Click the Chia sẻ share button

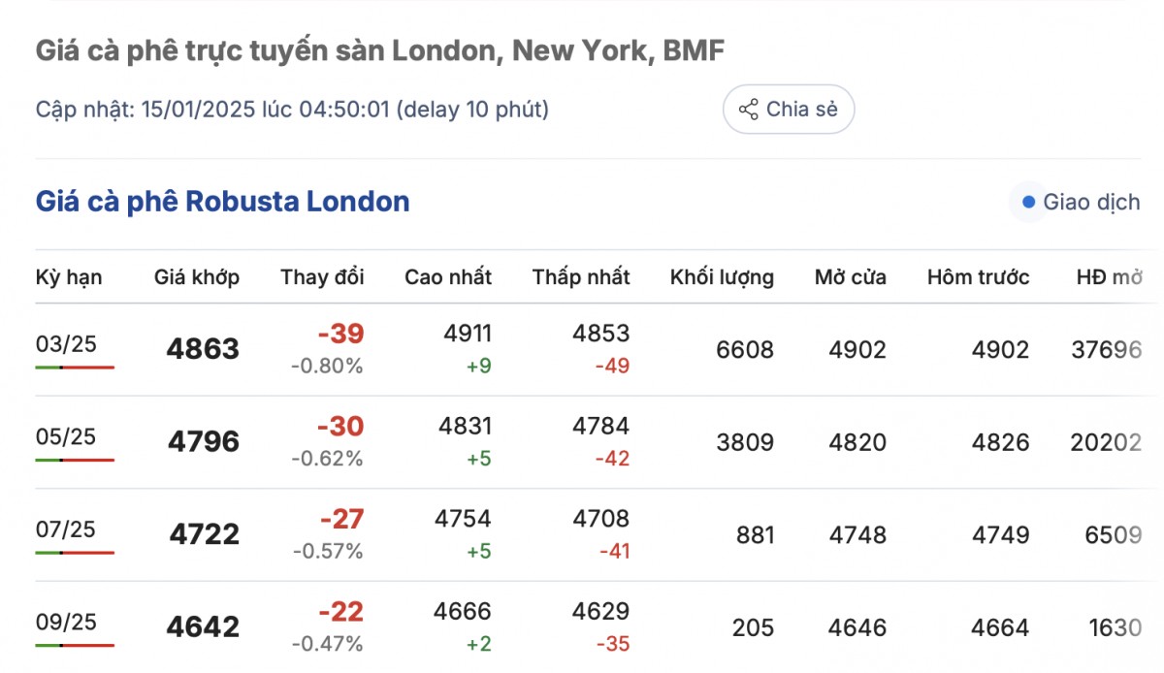tap(788, 110)
